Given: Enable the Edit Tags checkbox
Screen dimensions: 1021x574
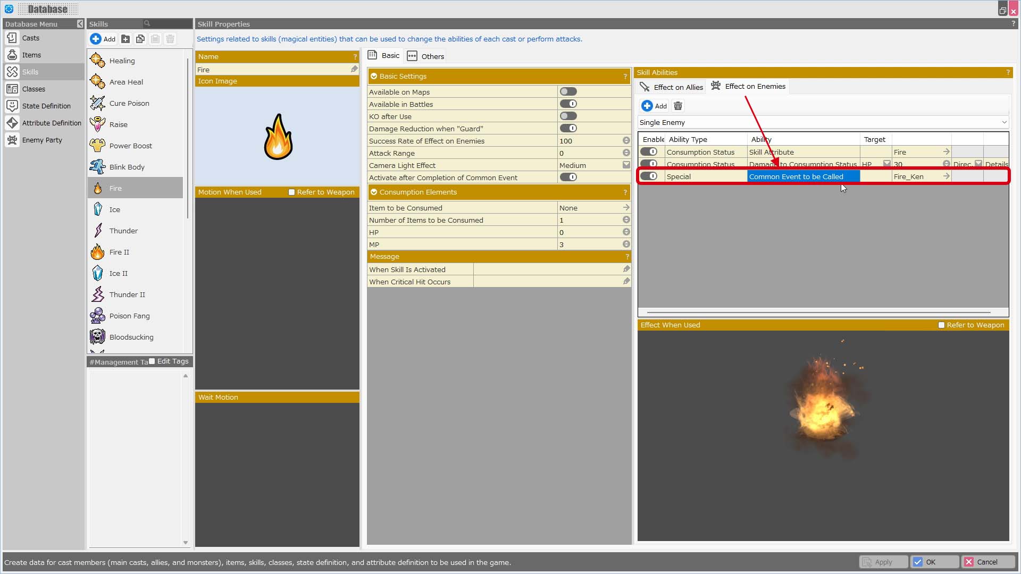Looking at the screenshot, I should 152,361.
